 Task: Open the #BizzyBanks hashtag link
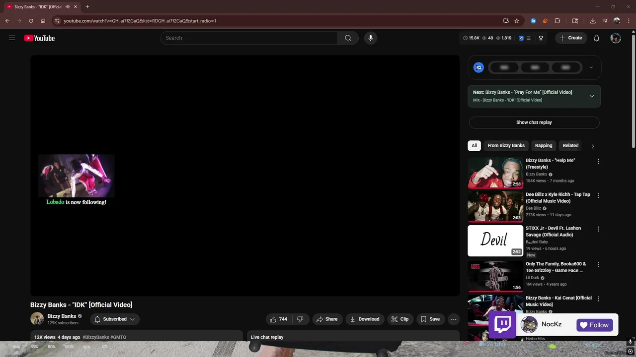coord(96,337)
